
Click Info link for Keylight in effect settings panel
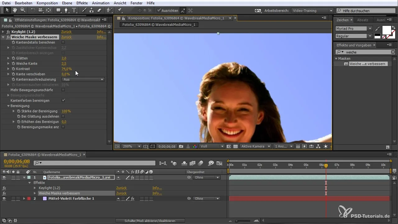tap(101, 32)
